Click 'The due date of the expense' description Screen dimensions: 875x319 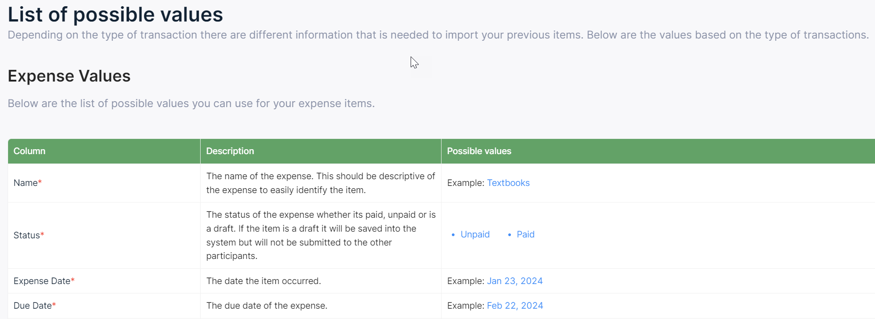(x=266, y=306)
